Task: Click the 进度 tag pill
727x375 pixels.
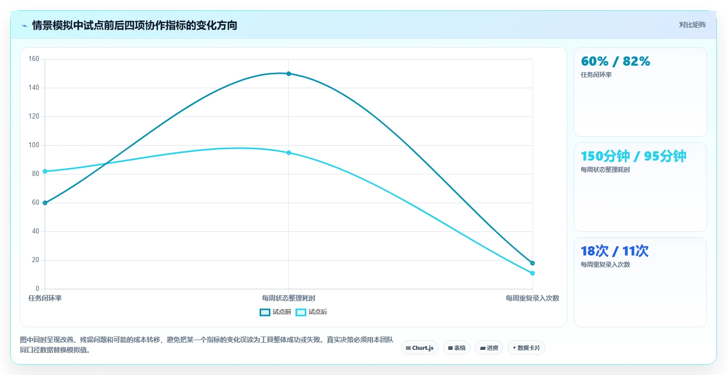Action: (489, 348)
